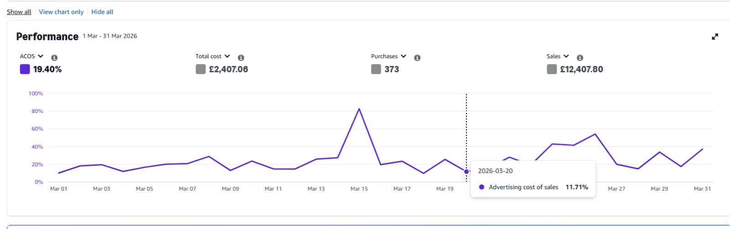Click the 1 Mar - 31 Mar 2026 date range

[x=110, y=36]
